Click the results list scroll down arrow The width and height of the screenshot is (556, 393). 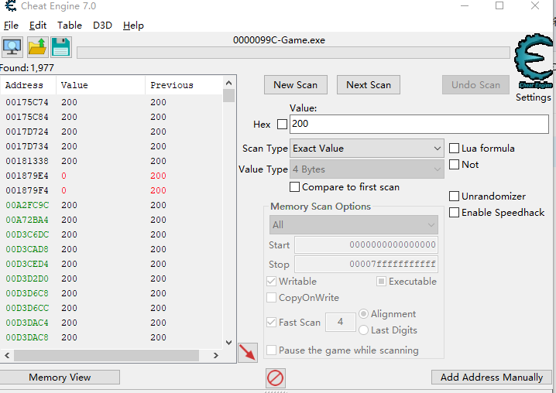click(x=228, y=342)
